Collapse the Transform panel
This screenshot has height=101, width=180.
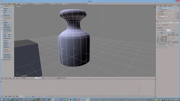click(x=4, y=6)
